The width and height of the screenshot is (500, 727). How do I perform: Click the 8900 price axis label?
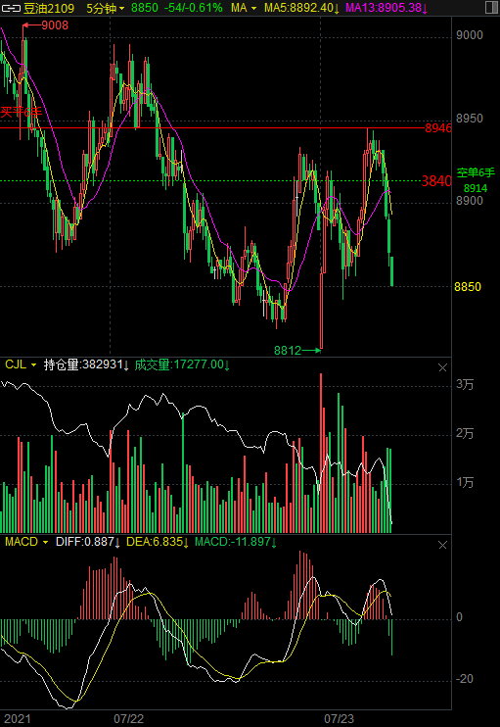coord(470,201)
